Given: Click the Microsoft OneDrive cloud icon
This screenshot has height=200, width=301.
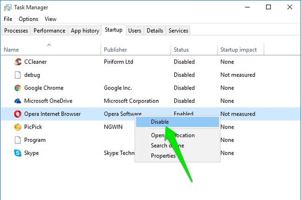Looking at the screenshot, I should pyautogui.click(x=18, y=101).
